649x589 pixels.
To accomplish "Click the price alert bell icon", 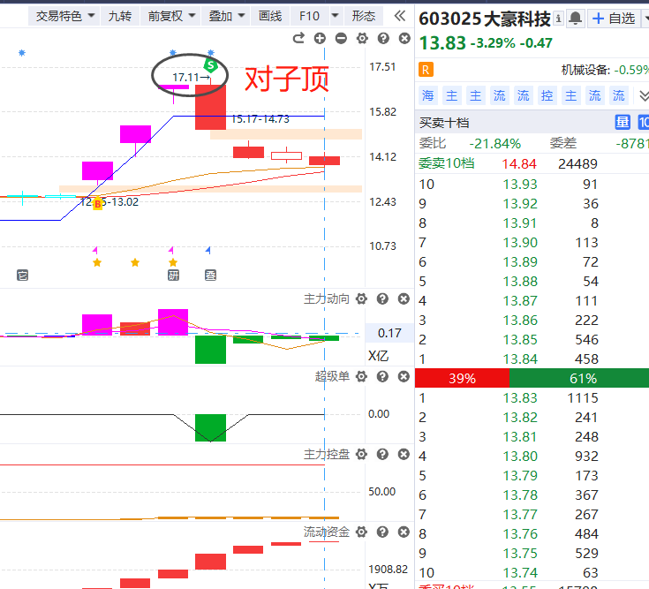I will click(576, 19).
